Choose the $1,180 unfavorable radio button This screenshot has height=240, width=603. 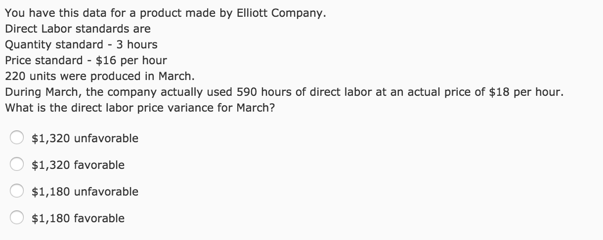pyautogui.click(x=17, y=192)
